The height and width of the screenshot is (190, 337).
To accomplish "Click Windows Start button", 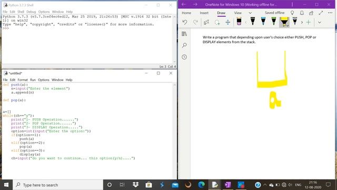I will click(x=6, y=185).
